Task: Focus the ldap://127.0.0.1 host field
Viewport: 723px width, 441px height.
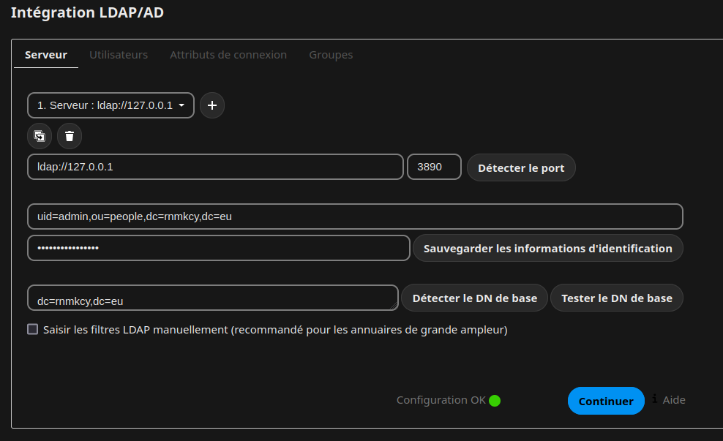Action: point(215,167)
